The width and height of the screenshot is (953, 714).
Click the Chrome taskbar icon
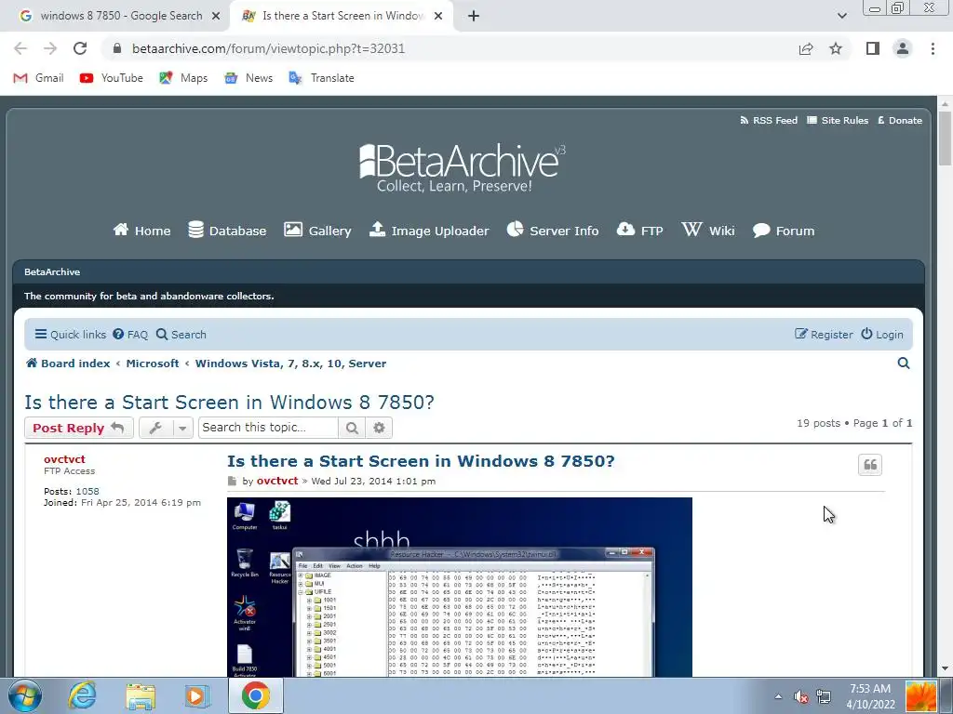tap(255, 695)
